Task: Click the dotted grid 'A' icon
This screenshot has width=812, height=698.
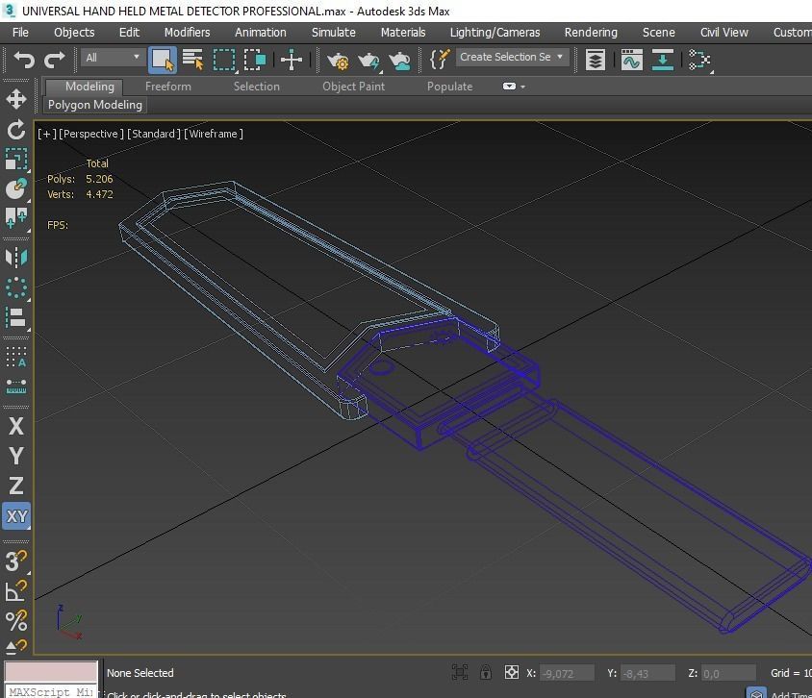Action: tap(16, 357)
